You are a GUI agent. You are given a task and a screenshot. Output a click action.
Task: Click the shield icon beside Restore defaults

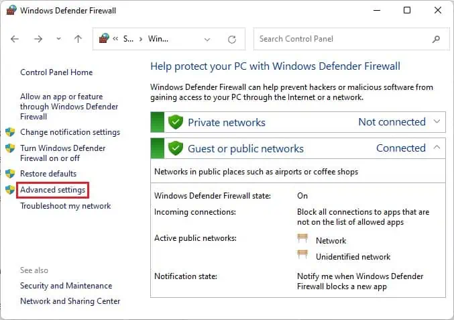coord(10,174)
